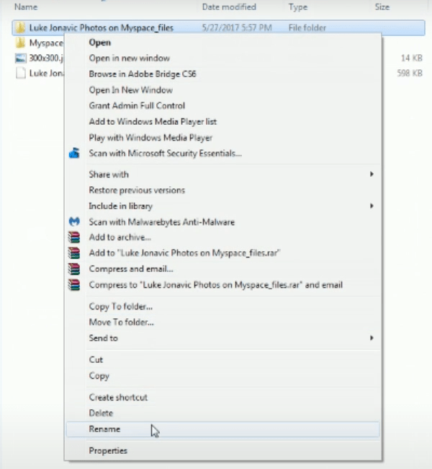Click the WinRAR icon beside Compress and email
432x469 pixels.
73,269
